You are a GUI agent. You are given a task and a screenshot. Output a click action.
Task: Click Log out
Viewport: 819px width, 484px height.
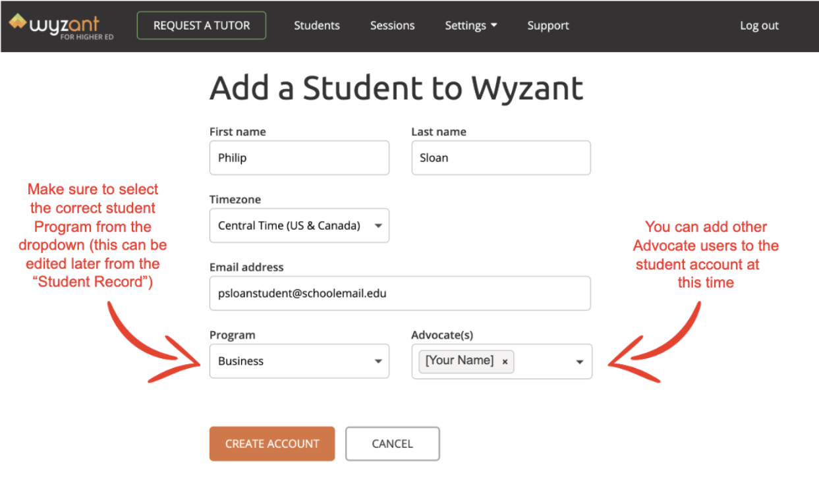click(x=759, y=26)
